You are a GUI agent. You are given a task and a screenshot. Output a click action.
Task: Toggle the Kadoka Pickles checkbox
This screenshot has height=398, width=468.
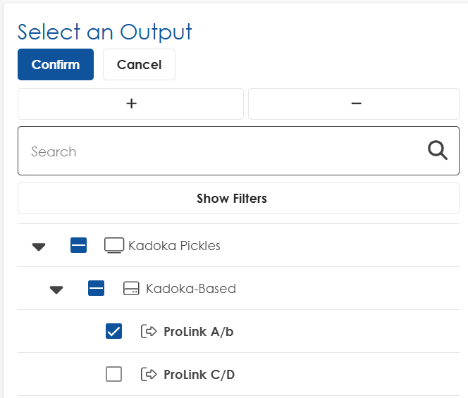pos(78,245)
